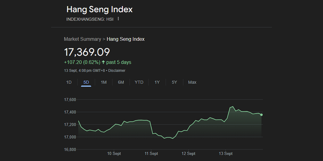The width and height of the screenshot is (323, 161).
Task: Click the 13 Sept date marker on the axis
Action: pos(226,153)
